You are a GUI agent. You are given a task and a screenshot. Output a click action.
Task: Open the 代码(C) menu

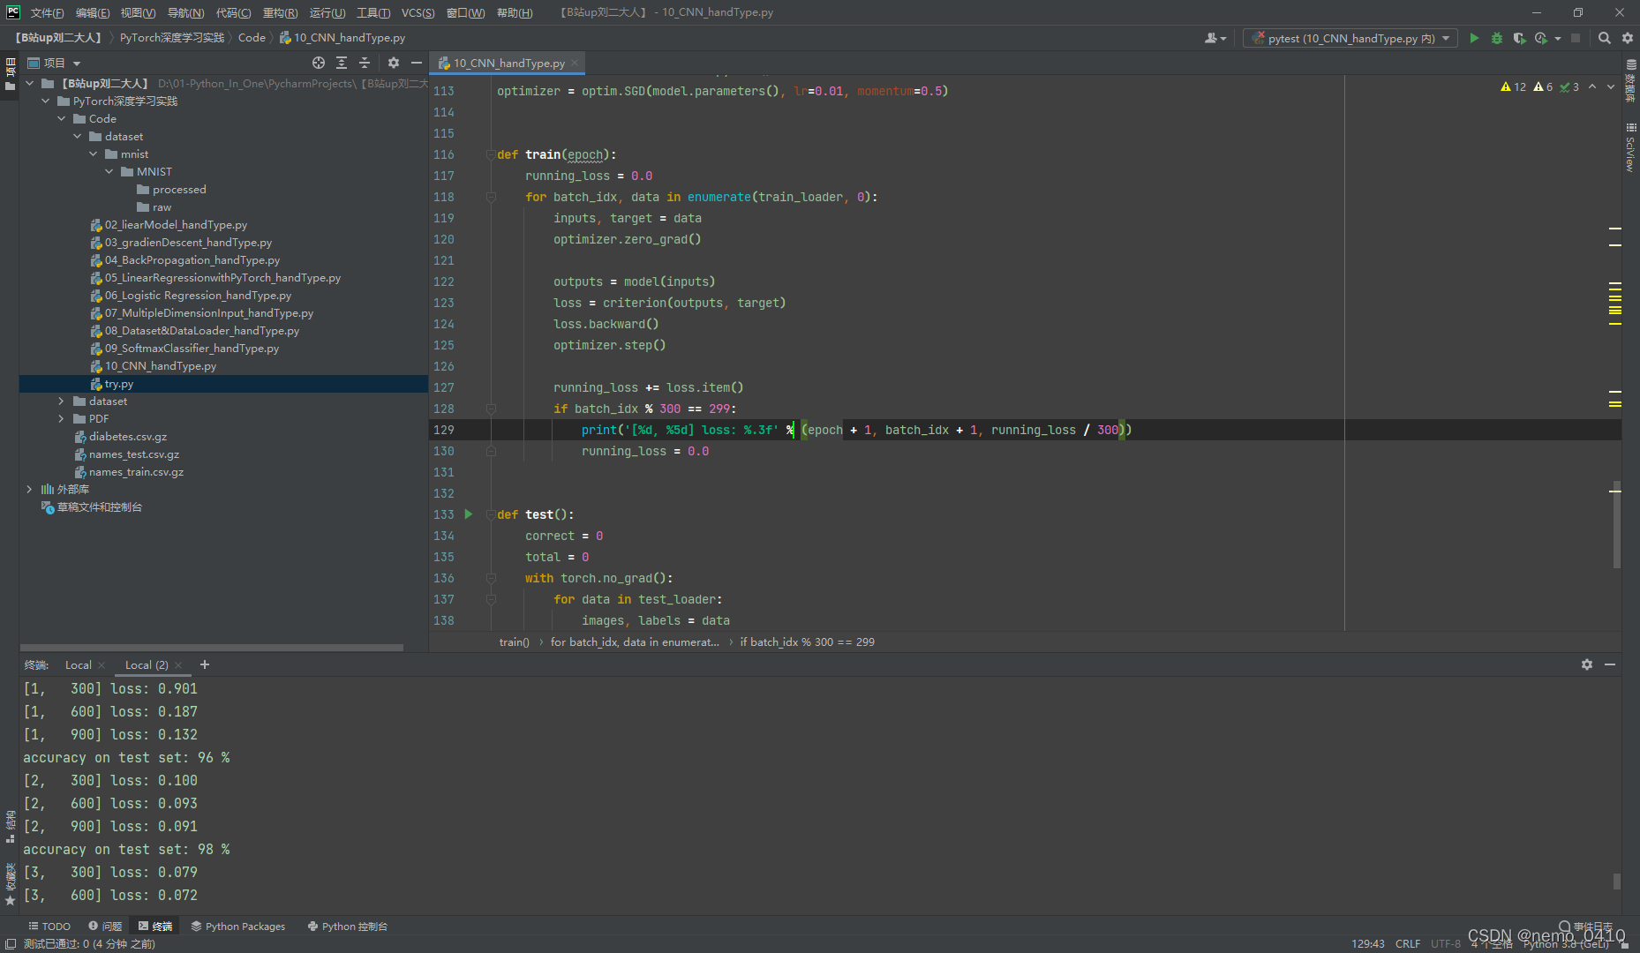click(x=233, y=12)
